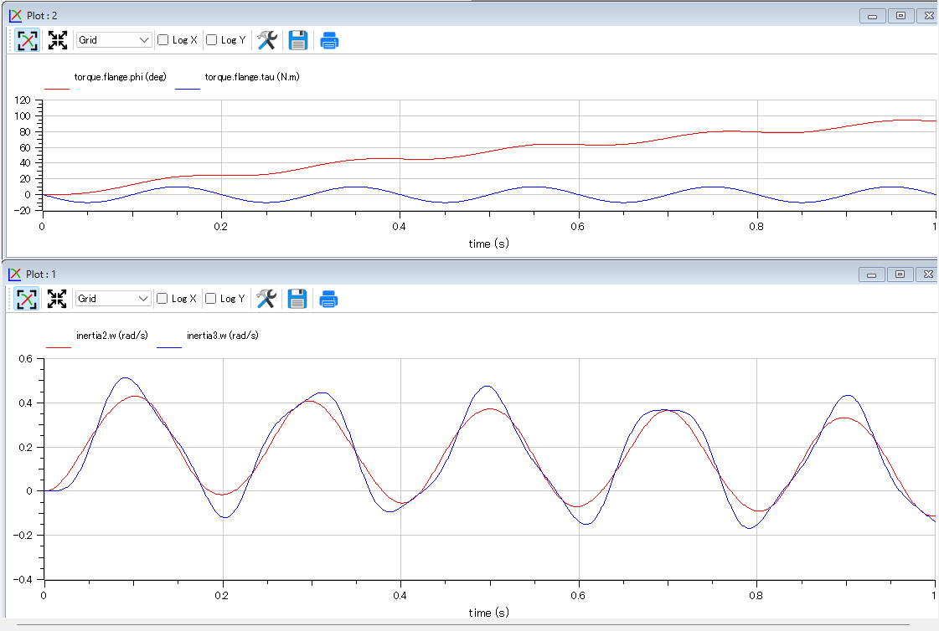Click blue torque.flange.tau legend line swatch

pyautogui.click(x=188, y=89)
